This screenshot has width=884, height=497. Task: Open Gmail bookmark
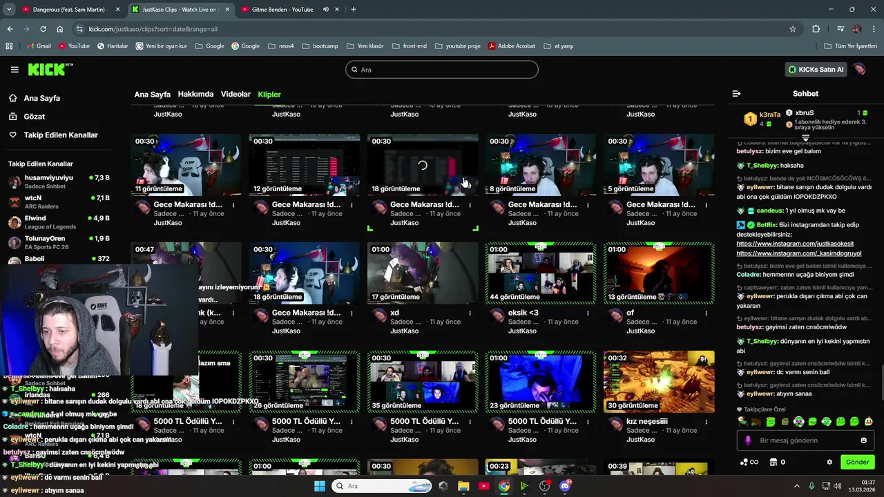[39, 46]
